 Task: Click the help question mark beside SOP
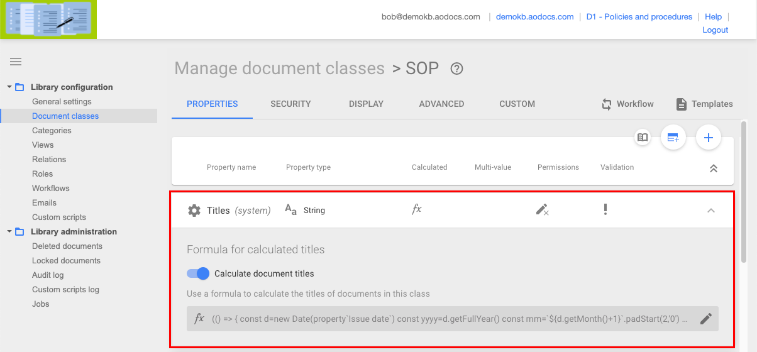tap(457, 69)
